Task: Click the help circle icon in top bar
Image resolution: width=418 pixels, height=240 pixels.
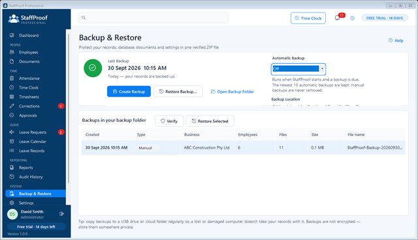Action: click(x=352, y=18)
